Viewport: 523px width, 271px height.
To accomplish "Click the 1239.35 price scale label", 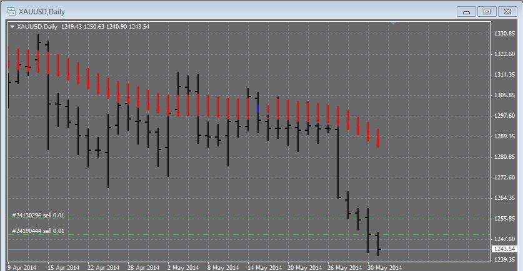I will click(504, 259).
